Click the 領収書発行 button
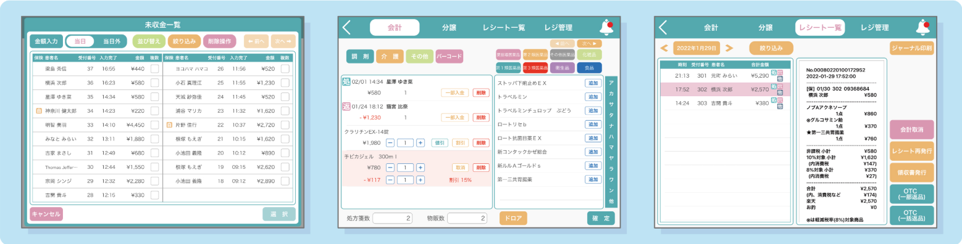Image resolution: width=962 pixels, height=244 pixels. (x=911, y=172)
